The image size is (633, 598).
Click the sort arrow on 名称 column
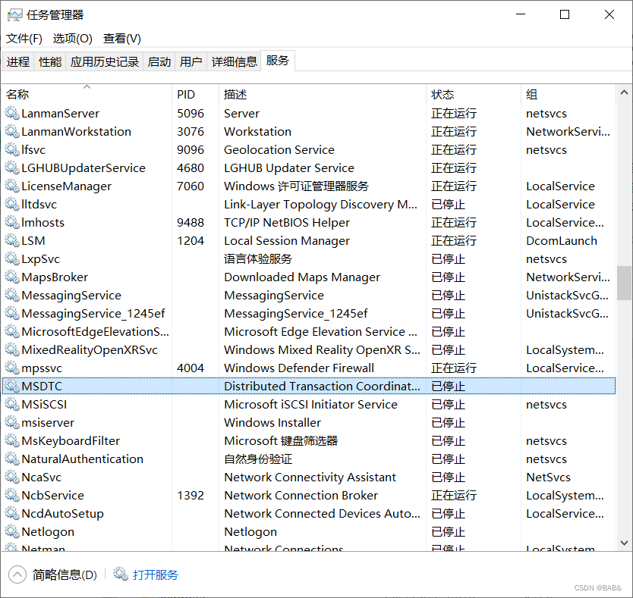pyautogui.click(x=87, y=88)
